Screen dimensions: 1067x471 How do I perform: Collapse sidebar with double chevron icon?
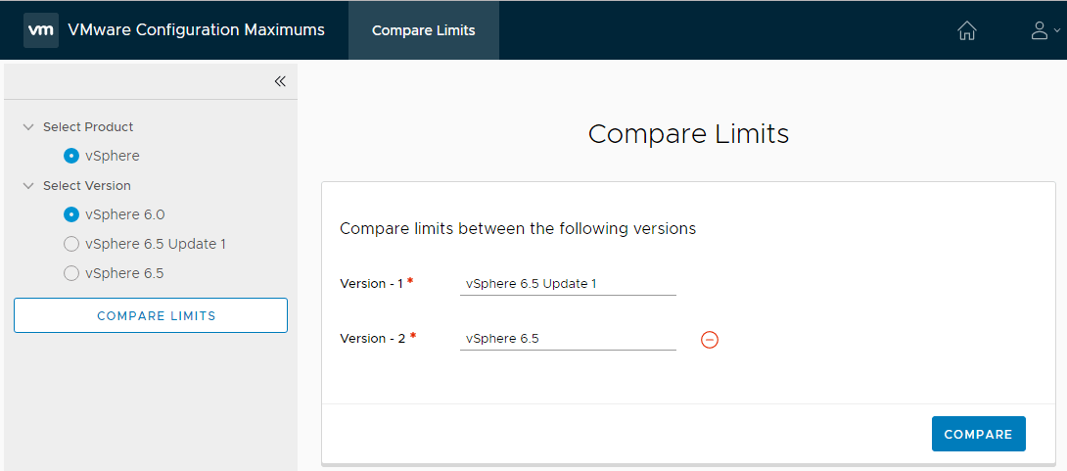click(x=280, y=81)
